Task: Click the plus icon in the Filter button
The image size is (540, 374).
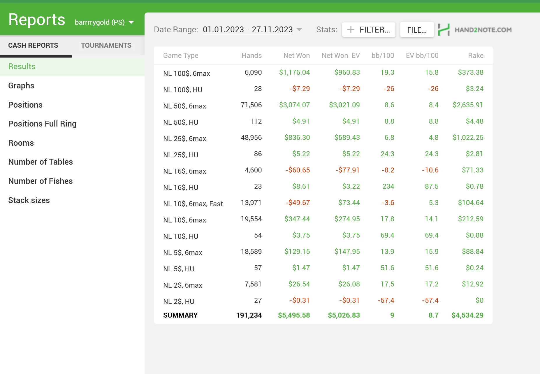Action: [x=351, y=30]
